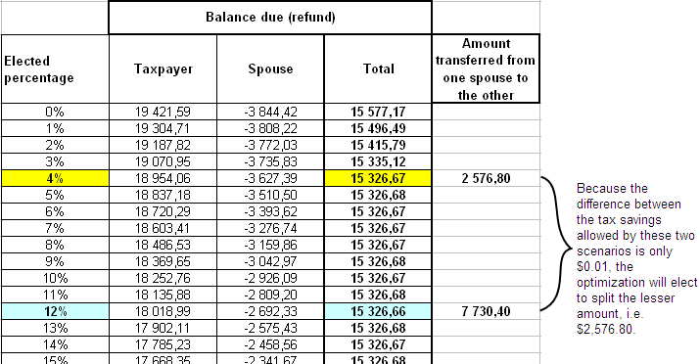Select cell with value 19 421,59
This screenshot has width=700, height=364.
tap(163, 112)
